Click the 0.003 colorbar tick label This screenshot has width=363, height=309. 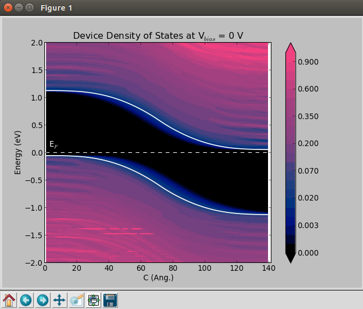[308, 225]
